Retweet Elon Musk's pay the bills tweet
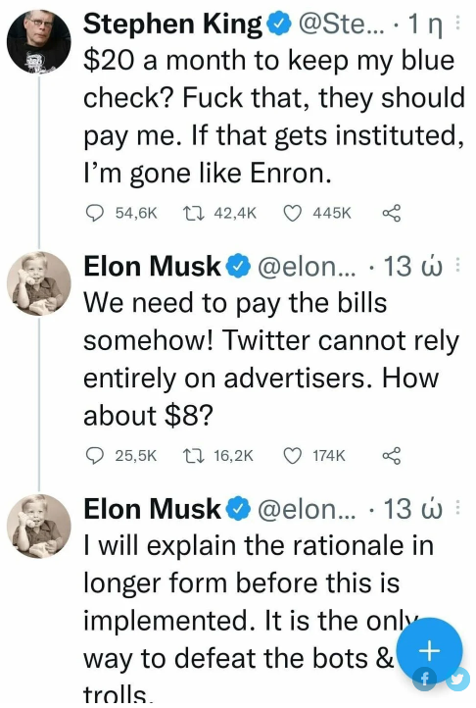 194,455
